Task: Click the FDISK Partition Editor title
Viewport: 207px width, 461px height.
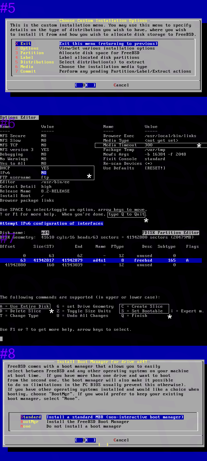Action: (x=170, y=233)
